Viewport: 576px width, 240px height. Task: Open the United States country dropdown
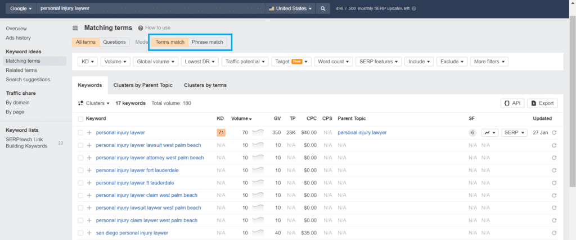click(290, 8)
